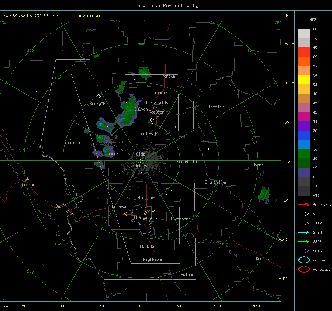The image size is (332, 311).
Task: Click the Brooks label
Action: tap(262, 259)
